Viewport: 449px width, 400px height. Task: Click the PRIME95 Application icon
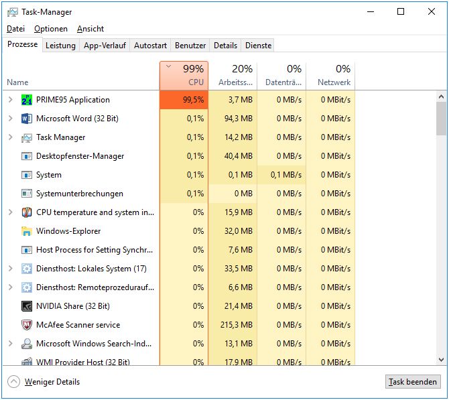[27, 100]
